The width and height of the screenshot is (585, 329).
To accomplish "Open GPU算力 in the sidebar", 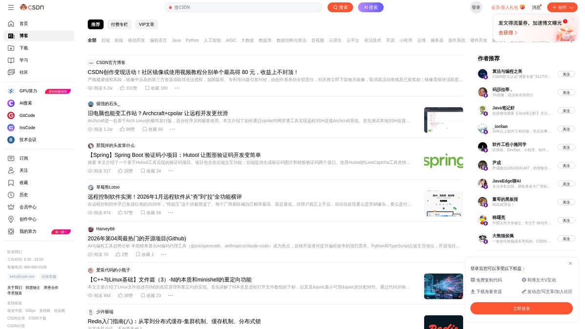I will 39,91.
